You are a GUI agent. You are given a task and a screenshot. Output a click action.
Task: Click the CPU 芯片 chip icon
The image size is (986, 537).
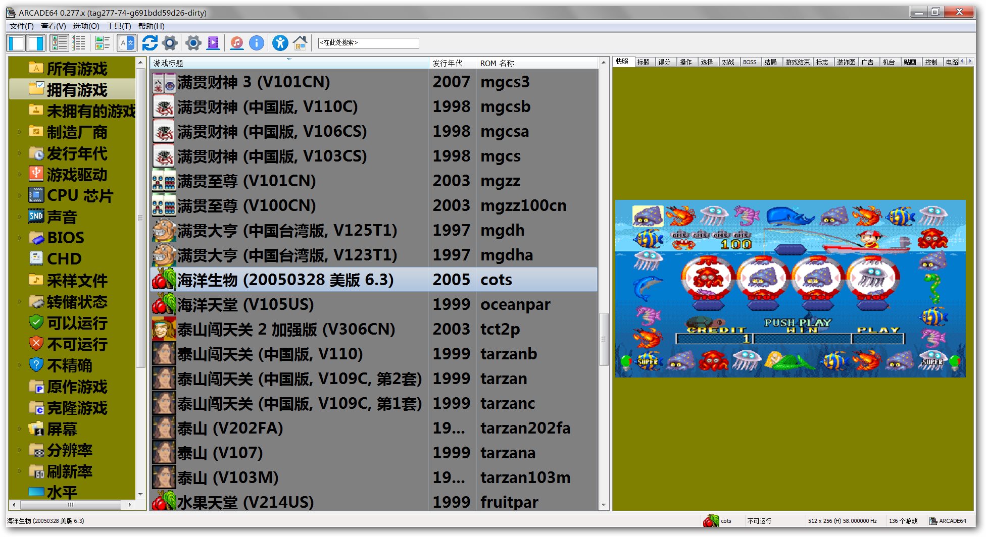tap(36, 195)
